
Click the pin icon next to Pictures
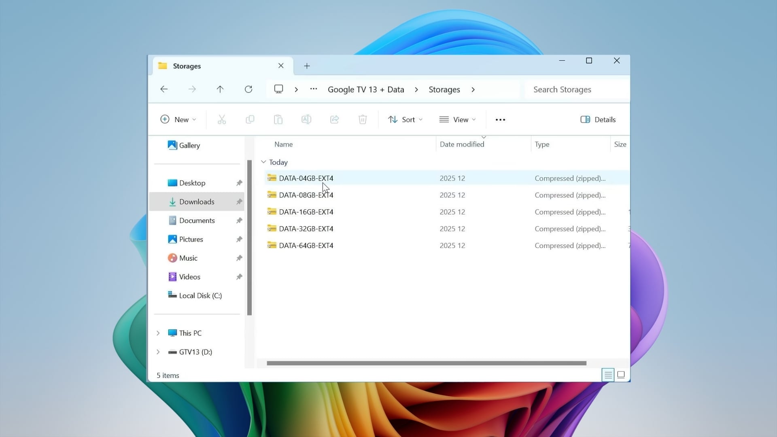[239, 240]
